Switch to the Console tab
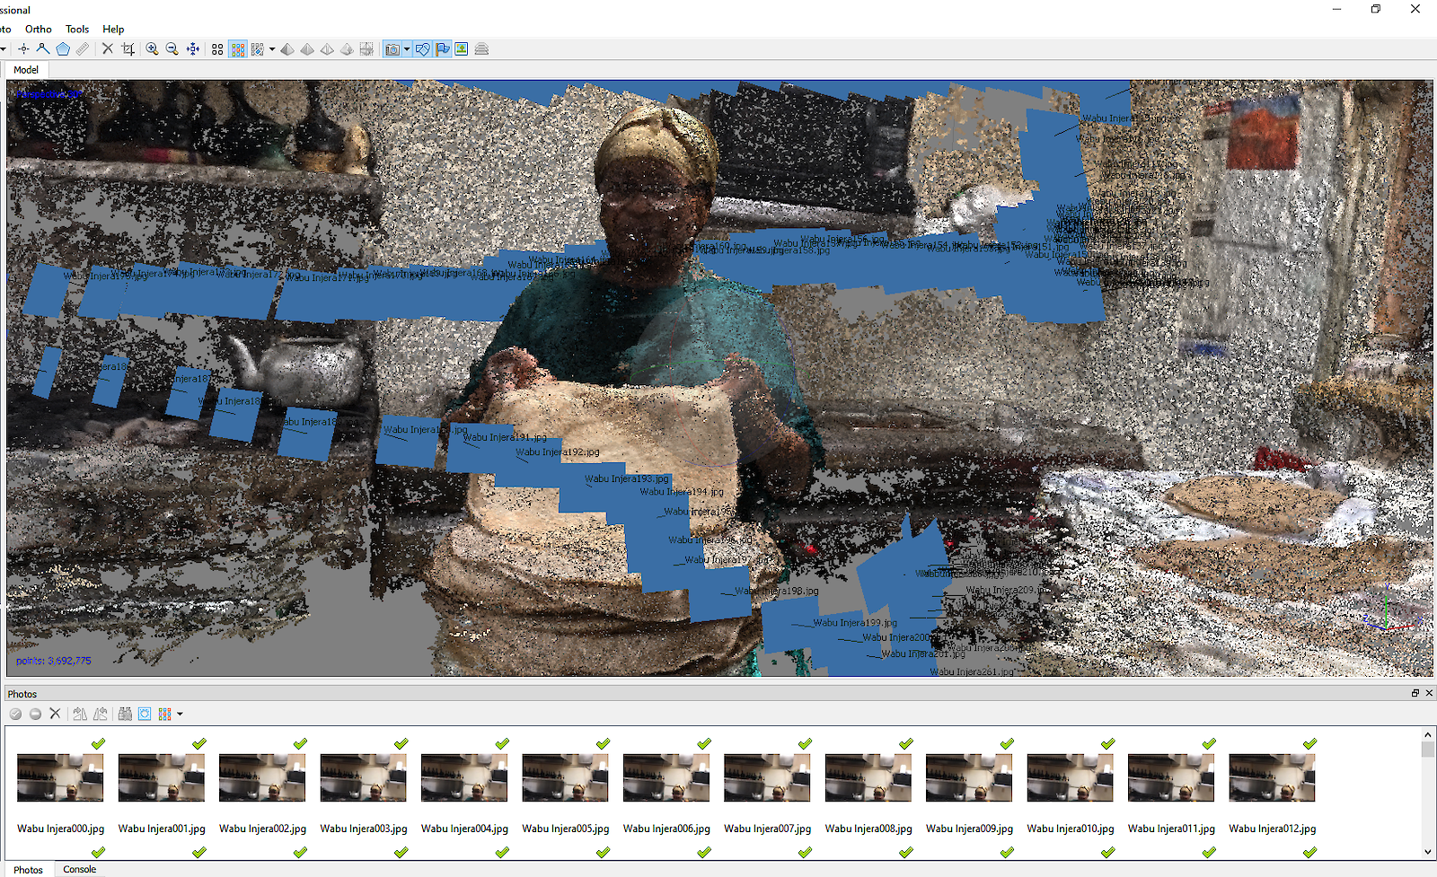 [79, 869]
